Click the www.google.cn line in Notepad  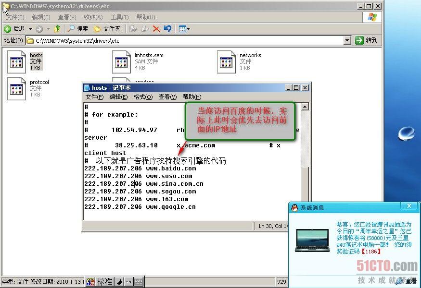point(140,207)
